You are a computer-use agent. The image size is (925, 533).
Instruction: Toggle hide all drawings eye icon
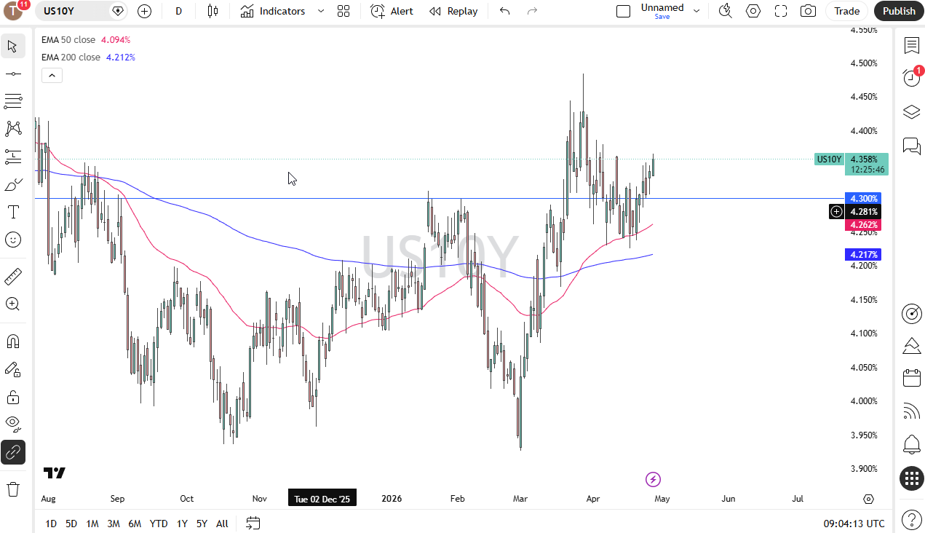[x=12, y=425]
